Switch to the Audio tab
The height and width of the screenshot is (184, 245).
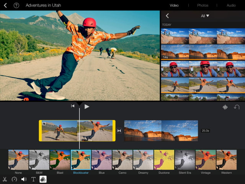(231, 5)
